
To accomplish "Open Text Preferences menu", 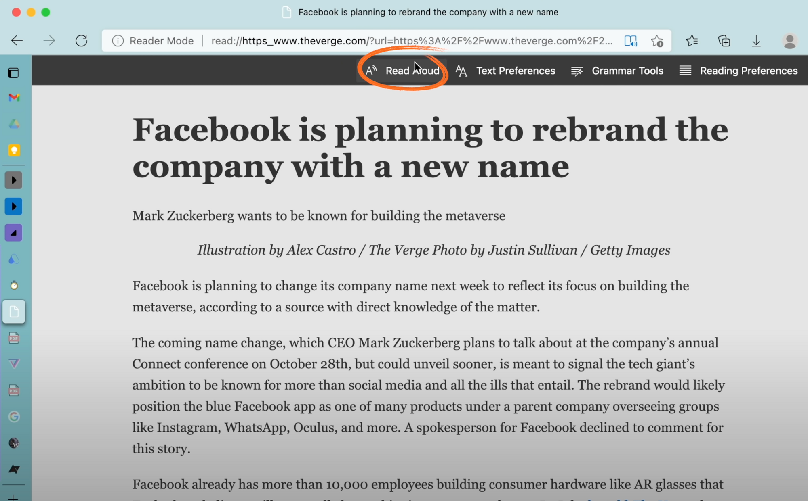I will point(505,71).
